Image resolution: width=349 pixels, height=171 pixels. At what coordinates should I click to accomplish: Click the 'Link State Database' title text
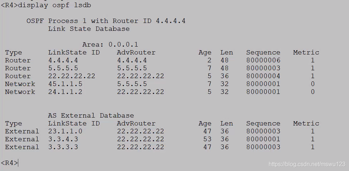click(89, 29)
